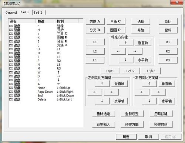Click the 方块 A button
Image resolution: width=185 pixels, height=143 pixels.
tap(95, 21)
